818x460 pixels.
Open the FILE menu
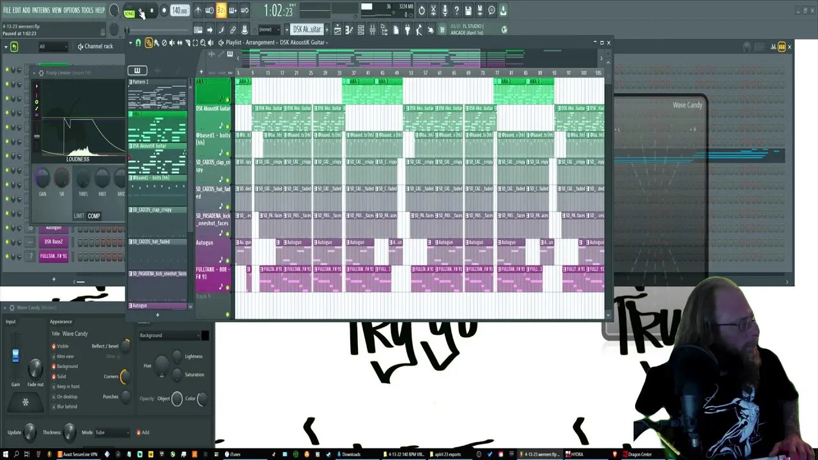[7, 10]
